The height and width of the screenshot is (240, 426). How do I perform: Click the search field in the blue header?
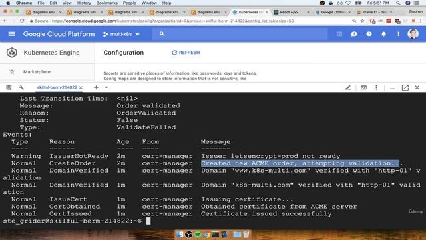pos(240,34)
